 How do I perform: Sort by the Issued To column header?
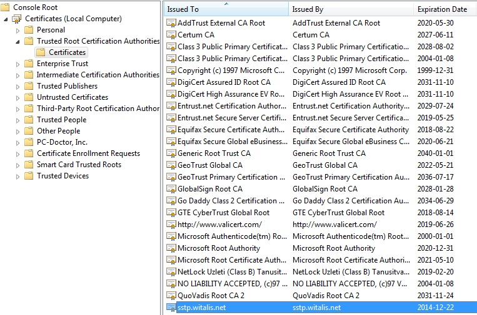(x=226, y=9)
